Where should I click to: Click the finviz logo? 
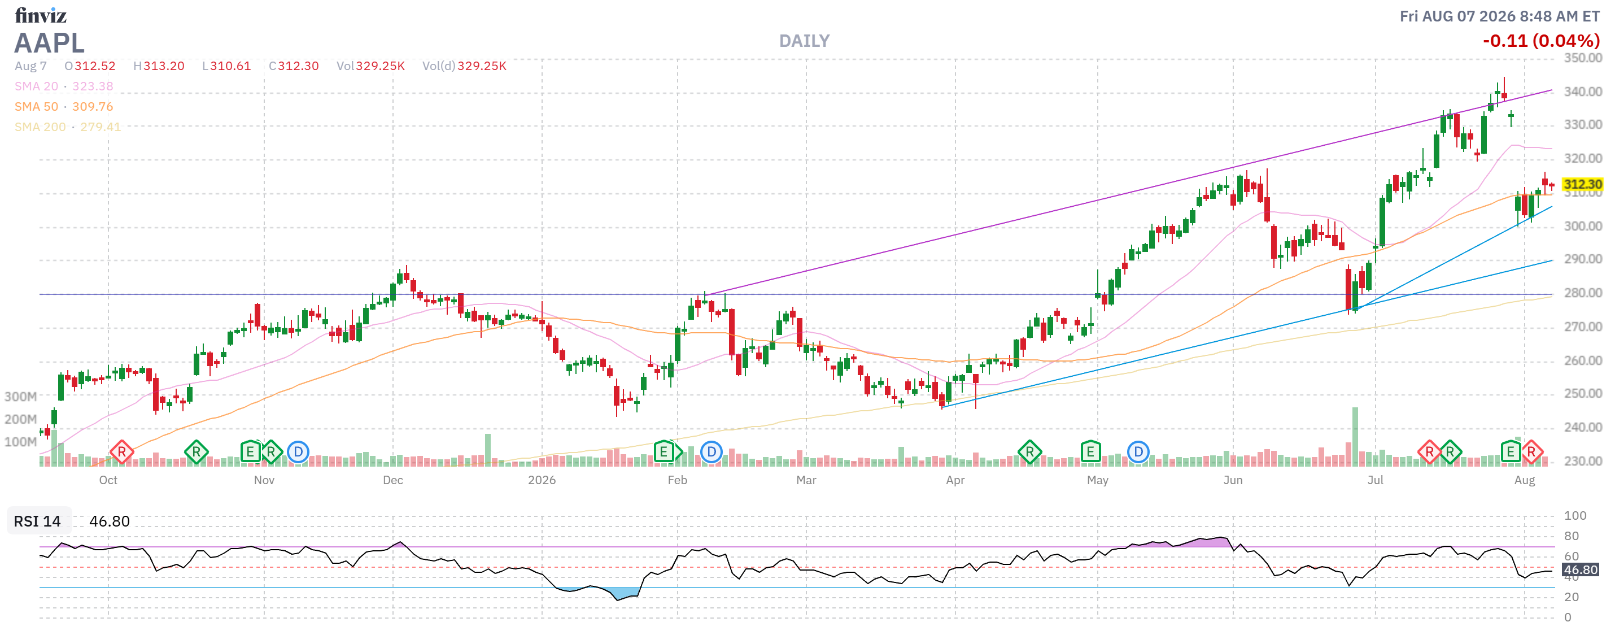click(41, 15)
